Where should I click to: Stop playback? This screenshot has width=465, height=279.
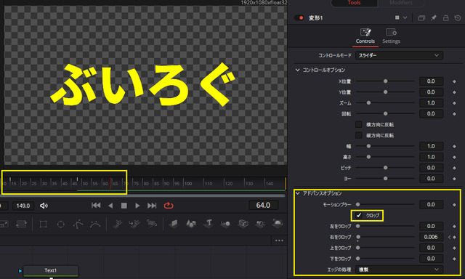(124, 206)
